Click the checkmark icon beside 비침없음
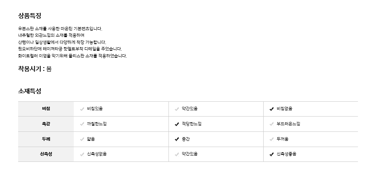 (271, 109)
